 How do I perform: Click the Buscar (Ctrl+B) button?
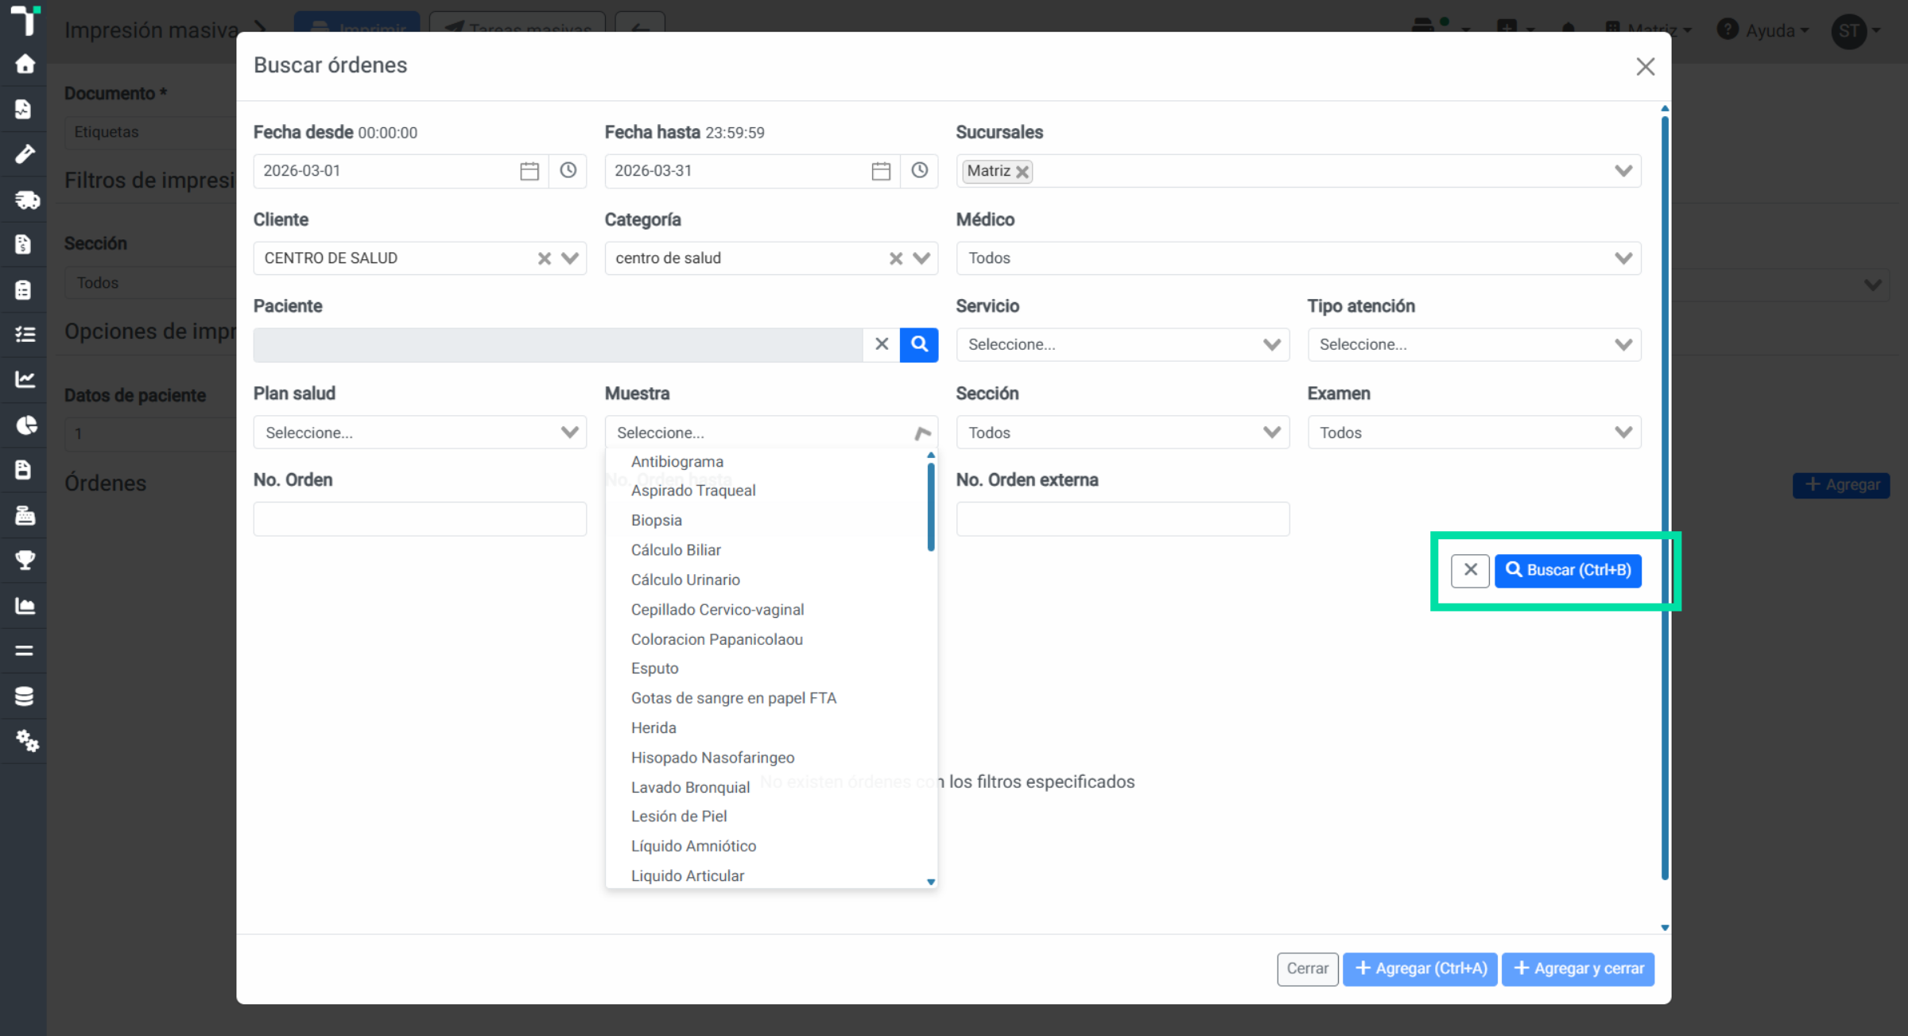[x=1568, y=570]
